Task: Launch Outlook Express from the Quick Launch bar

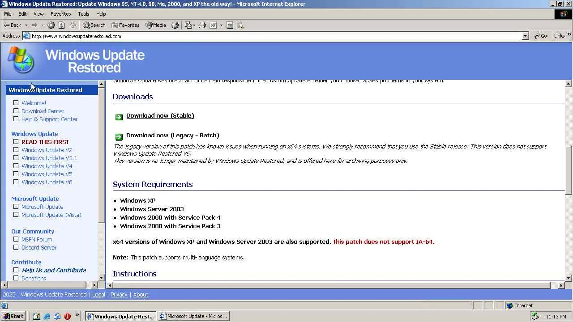Action: pyautogui.click(x=57, y=316)
